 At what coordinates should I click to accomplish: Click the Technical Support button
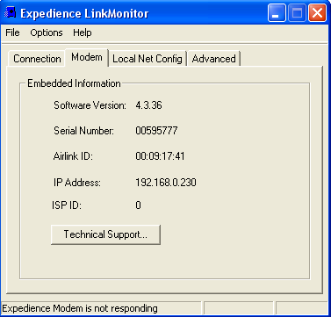coord(105,234)
